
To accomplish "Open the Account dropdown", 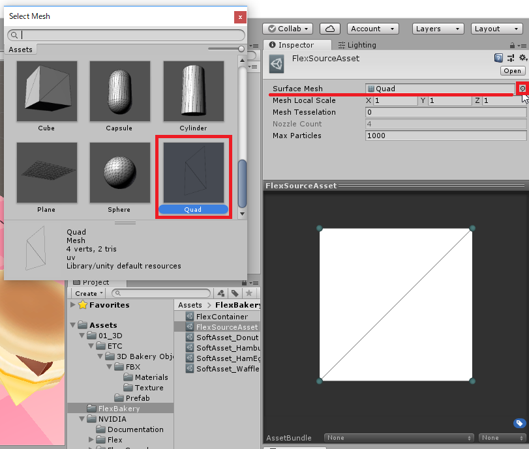I will [x=372, y=28].
